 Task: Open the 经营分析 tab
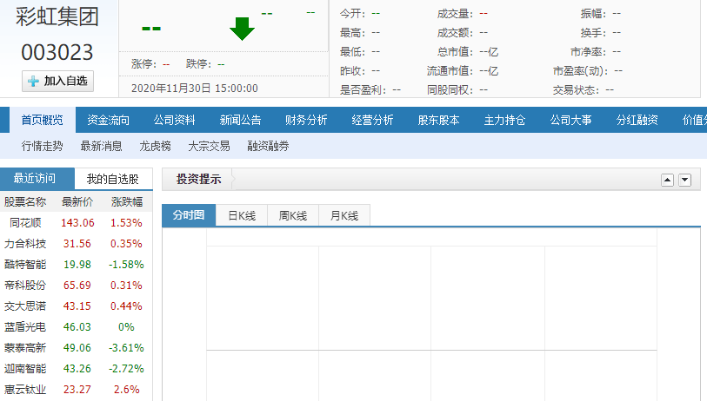(x=372, y=120)
